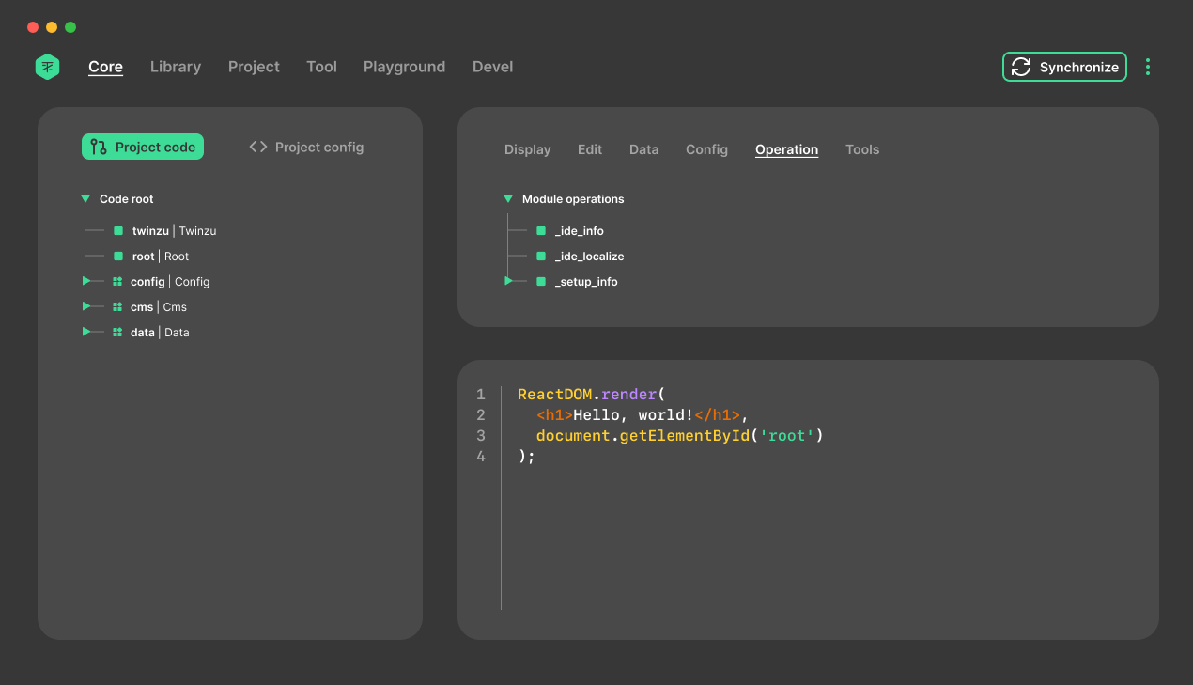Switch to the Display tab
The image size is (1193, 685).
[x=528, y=149]
